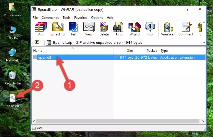
Task: Select the Network desktop icon
Action: [12, 55]
